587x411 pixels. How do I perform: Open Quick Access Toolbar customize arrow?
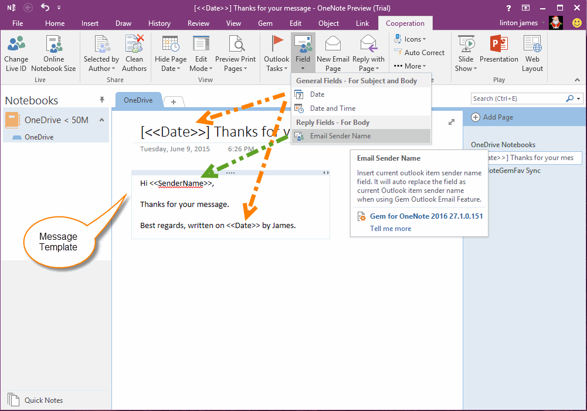tap(59, 8)
